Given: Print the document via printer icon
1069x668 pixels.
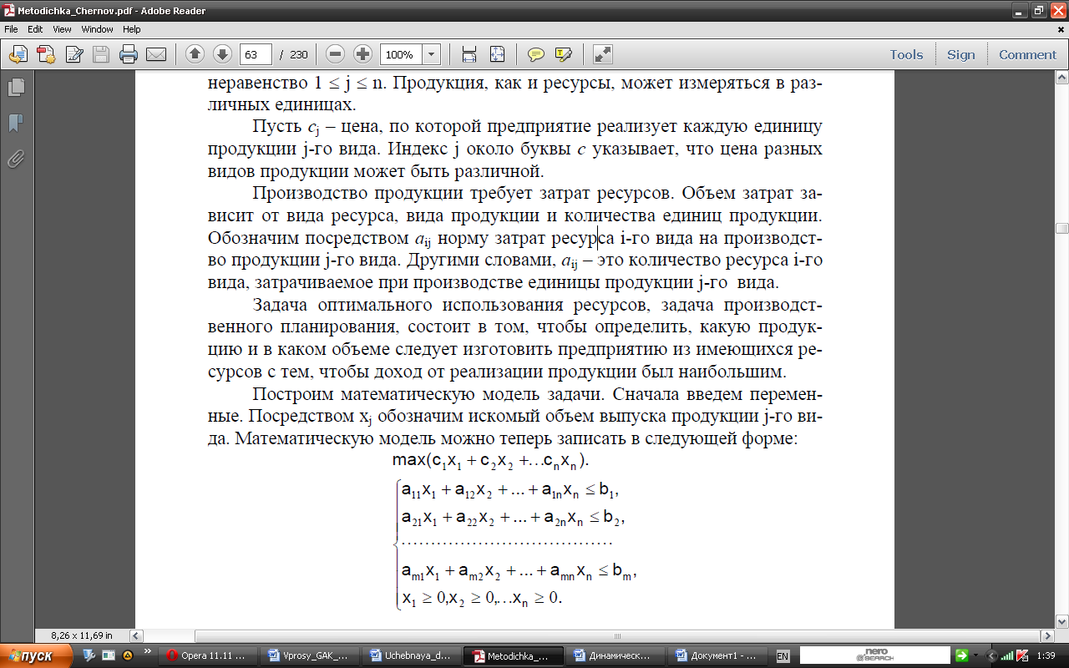Looking at the screenshot, I should 129,54.
